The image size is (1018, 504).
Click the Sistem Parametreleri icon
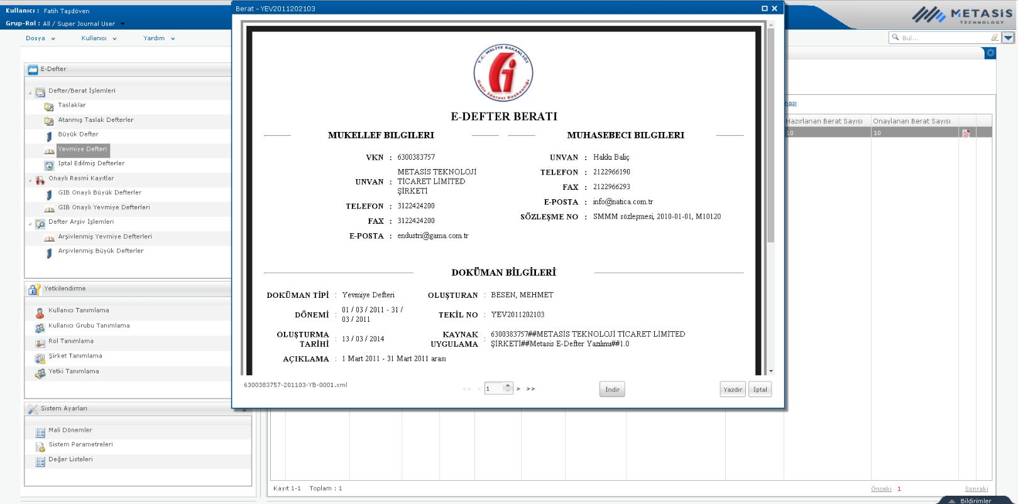pos(40,446)
